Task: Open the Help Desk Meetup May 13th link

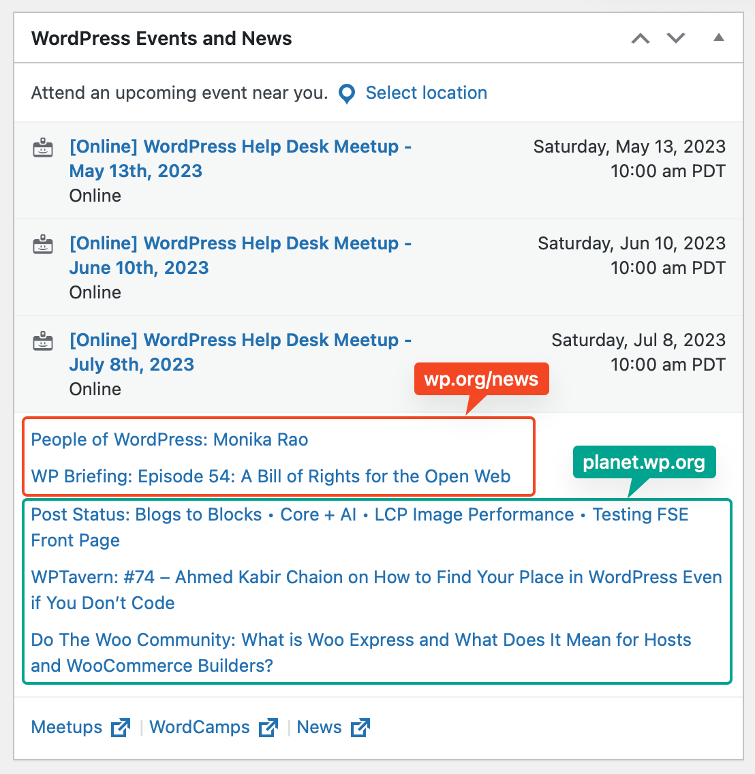Action: click(x=241, y=159)
